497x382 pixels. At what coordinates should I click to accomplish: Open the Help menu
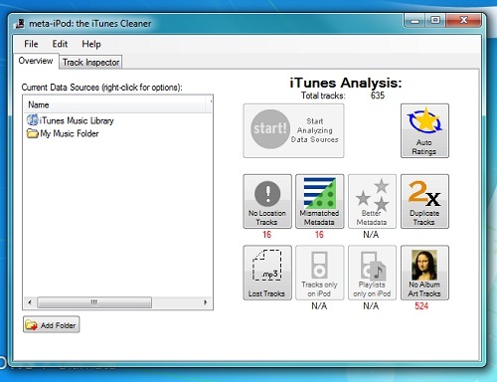click(x=91, y=44)
